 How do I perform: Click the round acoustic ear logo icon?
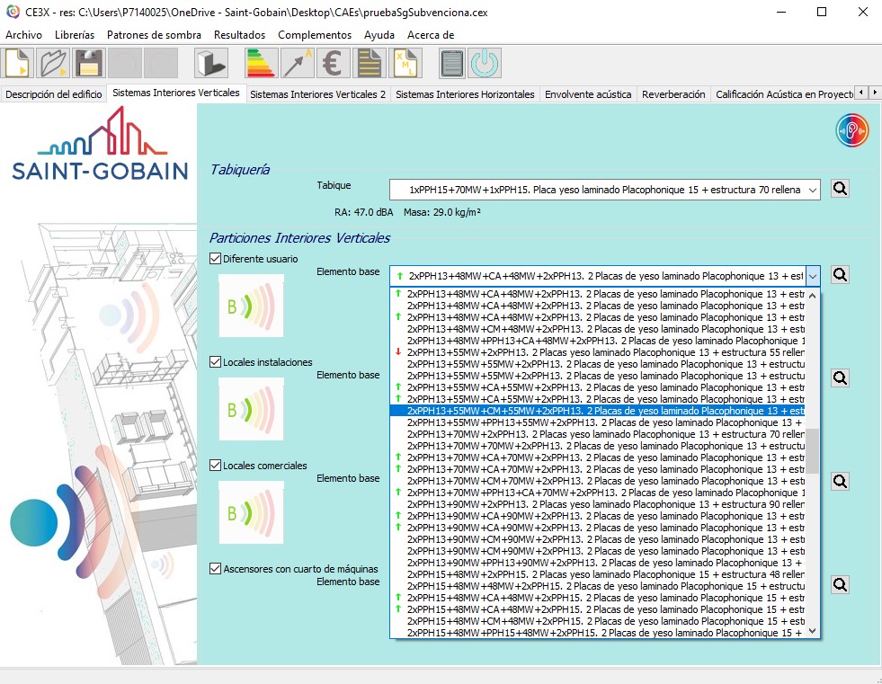point(851,129)
